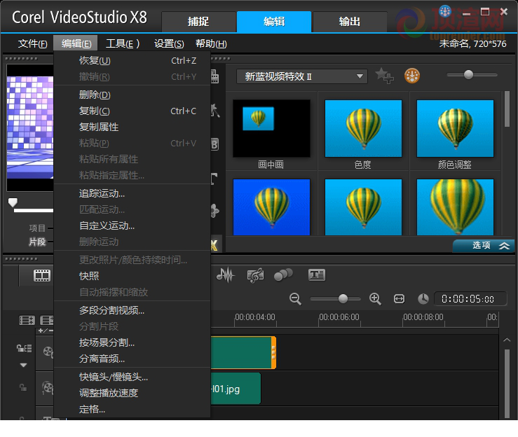Image resolution: width=518 pixels, height=437 pixels.
Task: Choose 删除(D) from the menu
Action: point(132,95)
